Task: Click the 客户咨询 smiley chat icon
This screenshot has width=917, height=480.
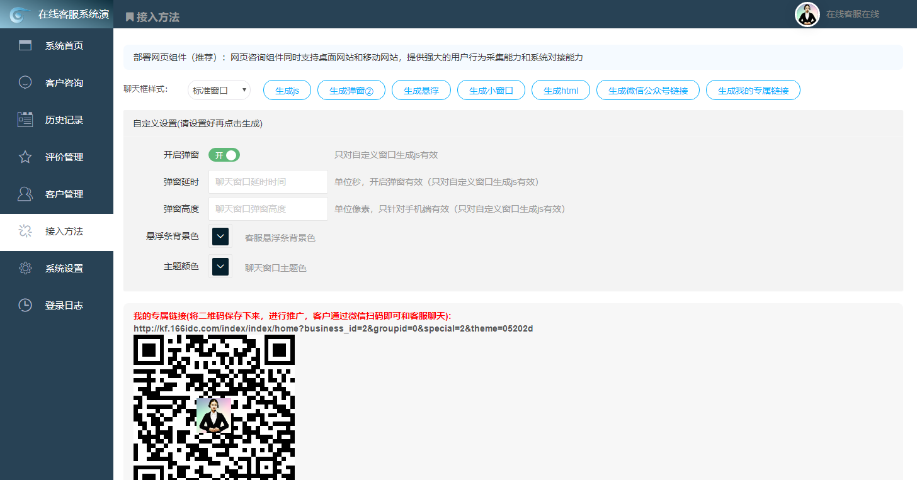Action: (x=25, y=82)
